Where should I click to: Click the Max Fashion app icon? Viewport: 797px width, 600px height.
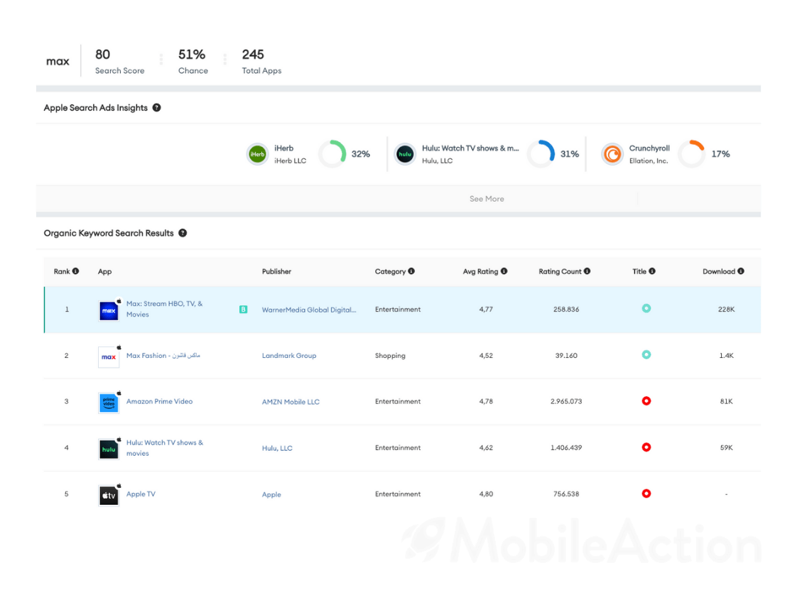(109, 356)
